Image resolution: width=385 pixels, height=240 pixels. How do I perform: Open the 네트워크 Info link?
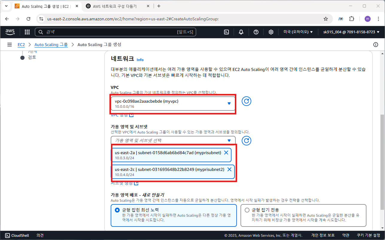point(140,60)
